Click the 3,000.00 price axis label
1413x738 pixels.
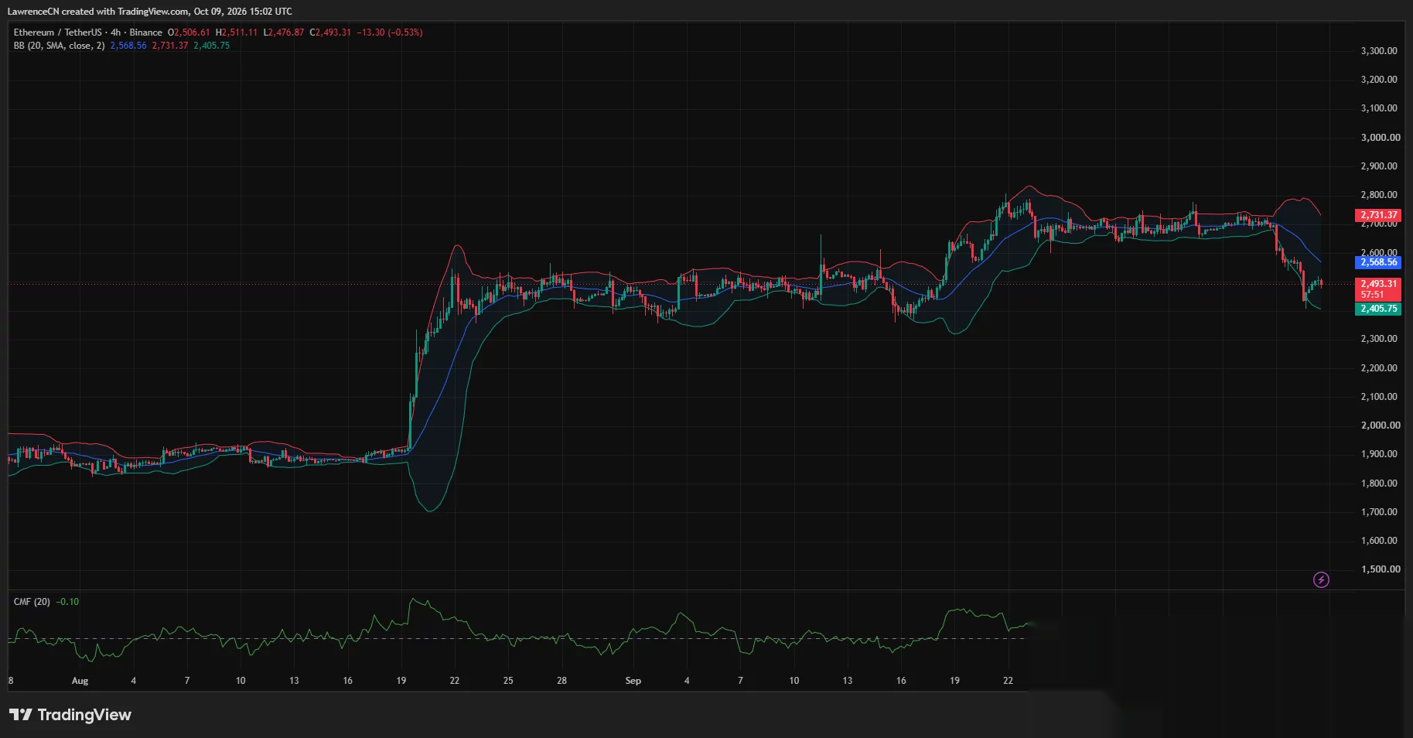1381,138
